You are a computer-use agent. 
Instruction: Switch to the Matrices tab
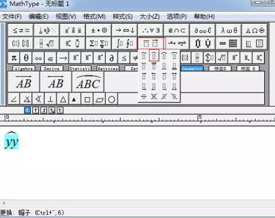[108, 69]
